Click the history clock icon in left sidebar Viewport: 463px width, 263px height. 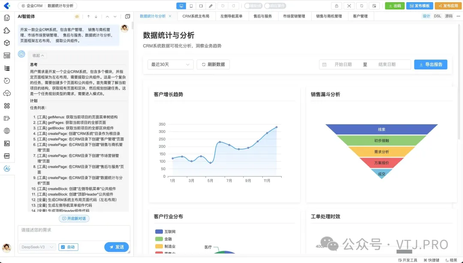7,81
